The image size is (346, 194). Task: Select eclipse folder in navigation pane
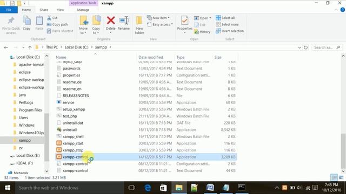[24, 72]
